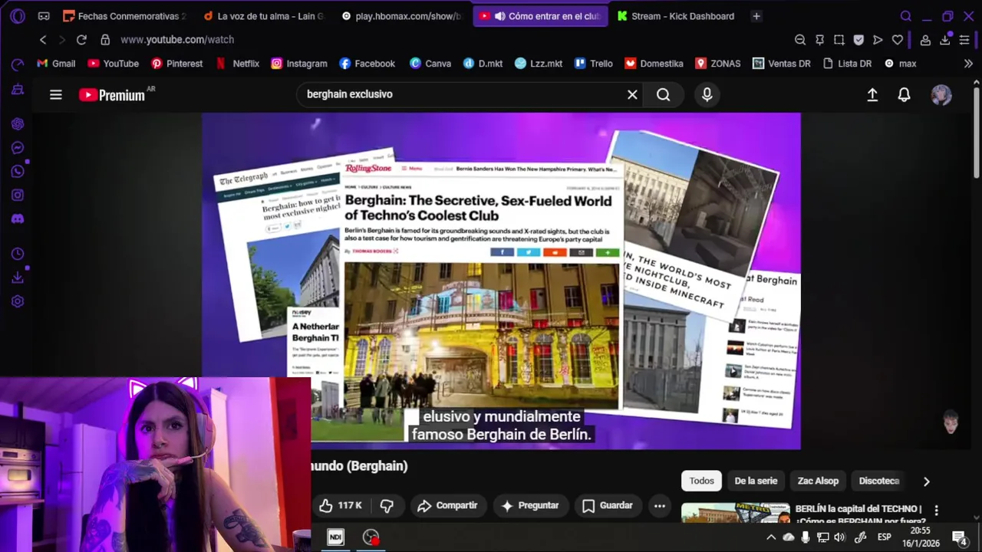Open the Ventas DR bookmark
Screen dimensions: 982x552
(x=782, y=64)
